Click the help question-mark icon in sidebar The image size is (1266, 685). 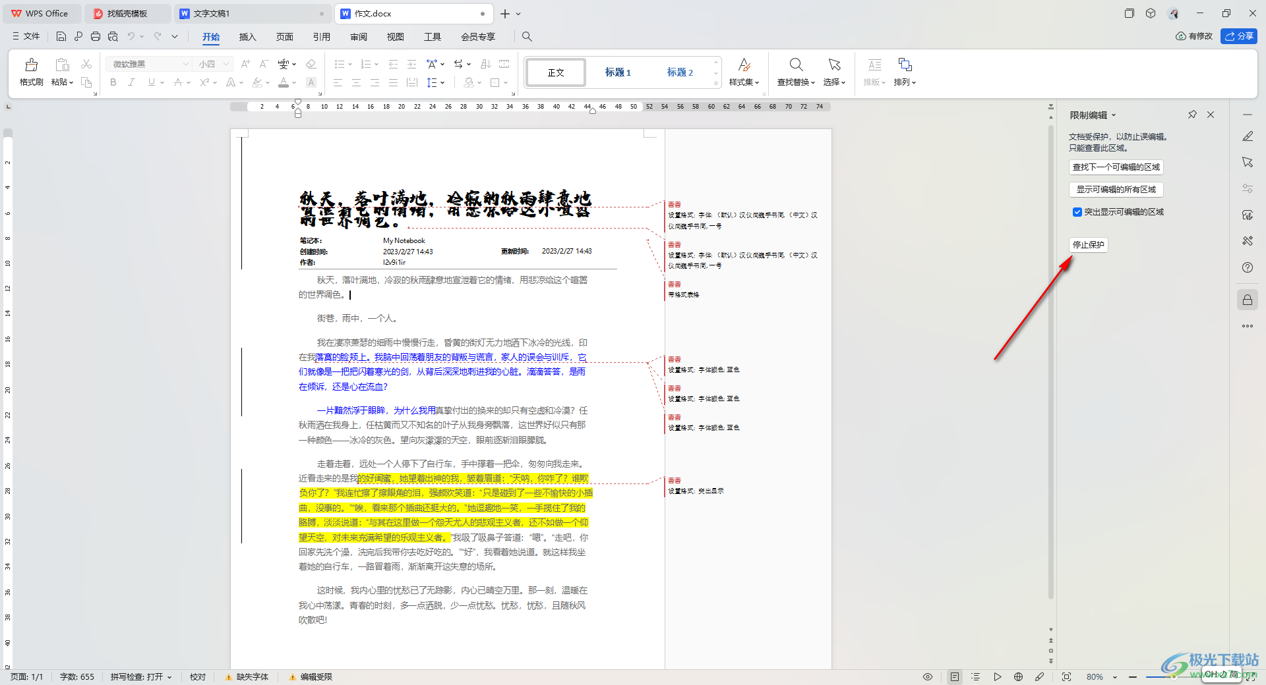(x=1248, y=267)
